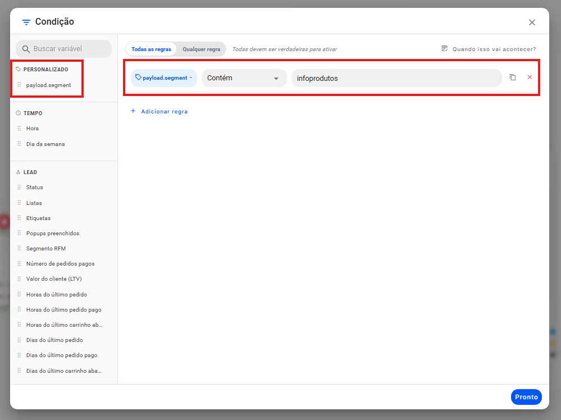Select the Listas variable
This screenshot has height=420, width=561.
click(34, 203)
